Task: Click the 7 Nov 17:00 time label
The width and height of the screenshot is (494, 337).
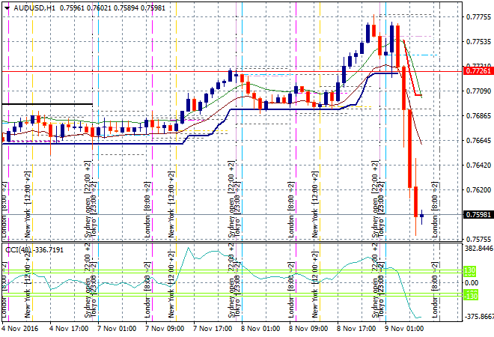Action: click(x=213, y=329)
